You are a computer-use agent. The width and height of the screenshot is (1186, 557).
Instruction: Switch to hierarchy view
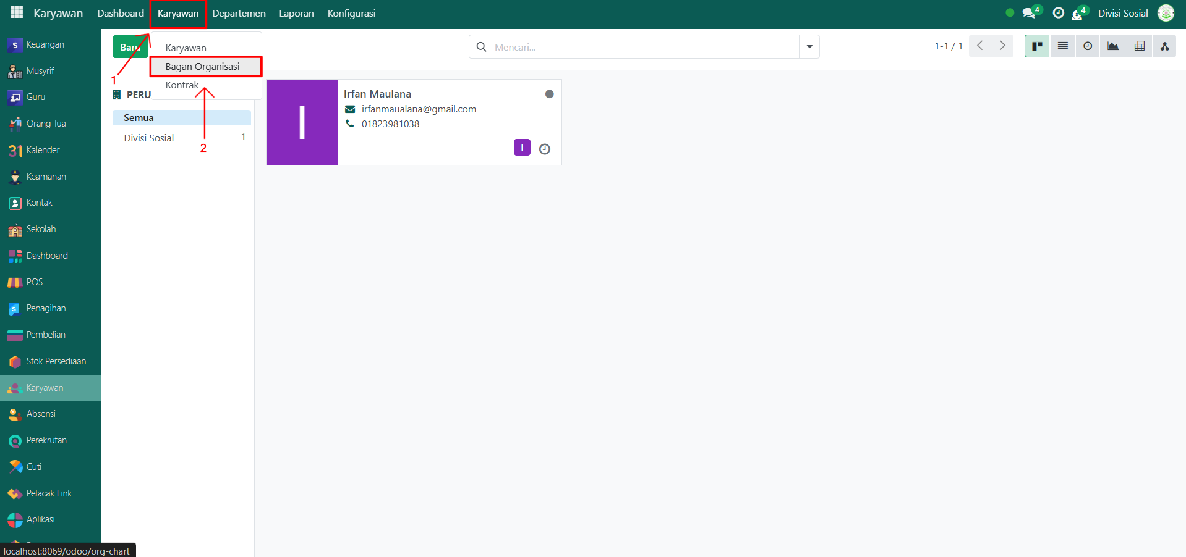pyautogui.click(x=1164, y=46)
